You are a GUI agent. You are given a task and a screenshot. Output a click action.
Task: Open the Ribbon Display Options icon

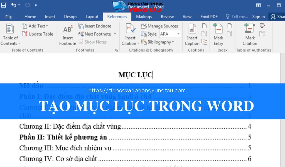(258, 5)
